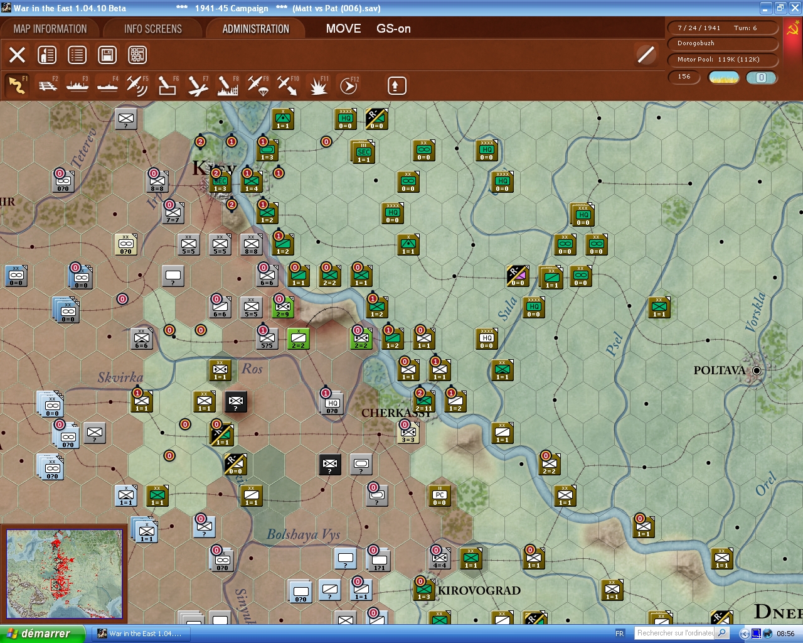This screenshot has height=643, width=803.
Task: Click the 7/24/1941 Turn 6 date panel
Action: click(x=723, y=28)
